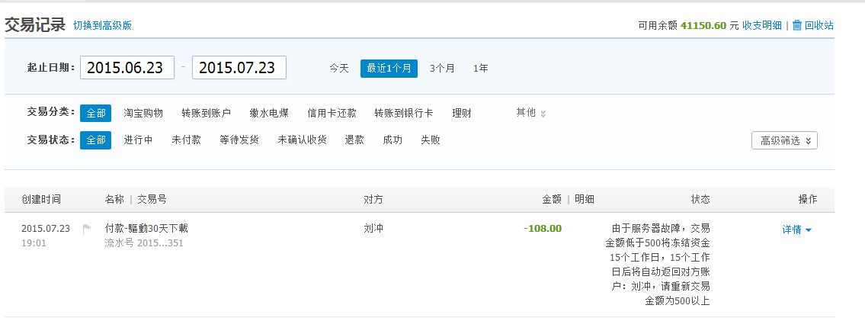Select the 1年 date range
865x318 pixels.
(480, 69)
